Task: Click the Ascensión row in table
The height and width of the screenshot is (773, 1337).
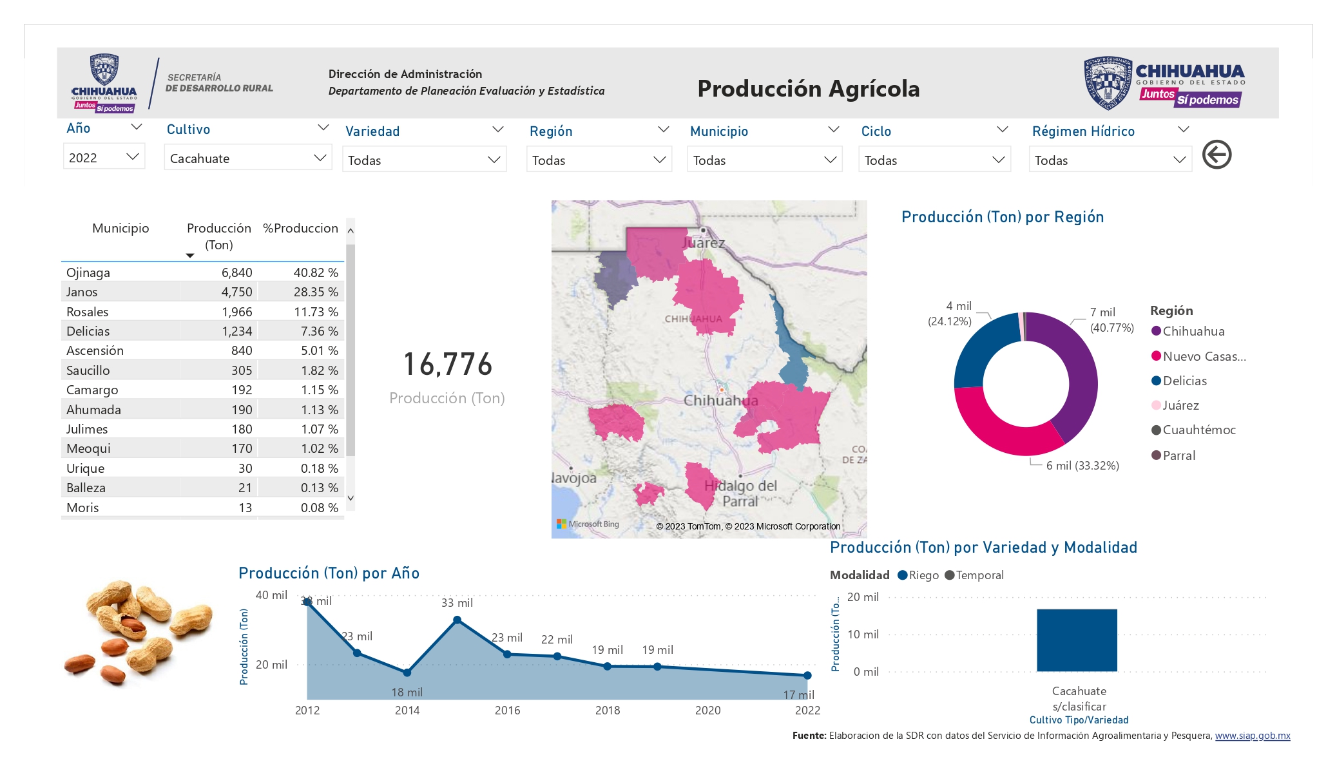Action: (x=202, y=350)
